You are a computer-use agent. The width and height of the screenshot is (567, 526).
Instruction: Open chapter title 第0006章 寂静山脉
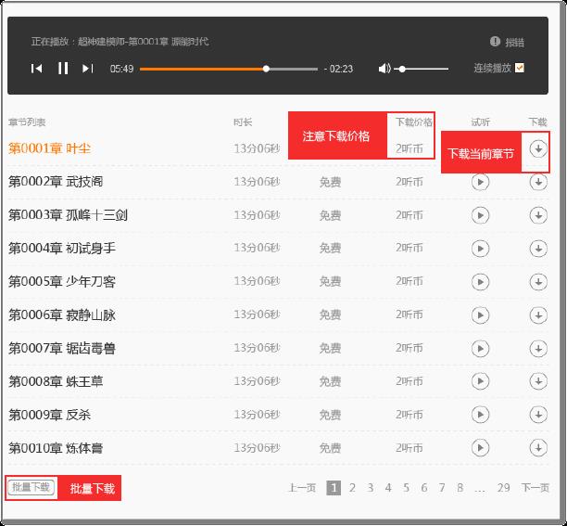[62, 314]
